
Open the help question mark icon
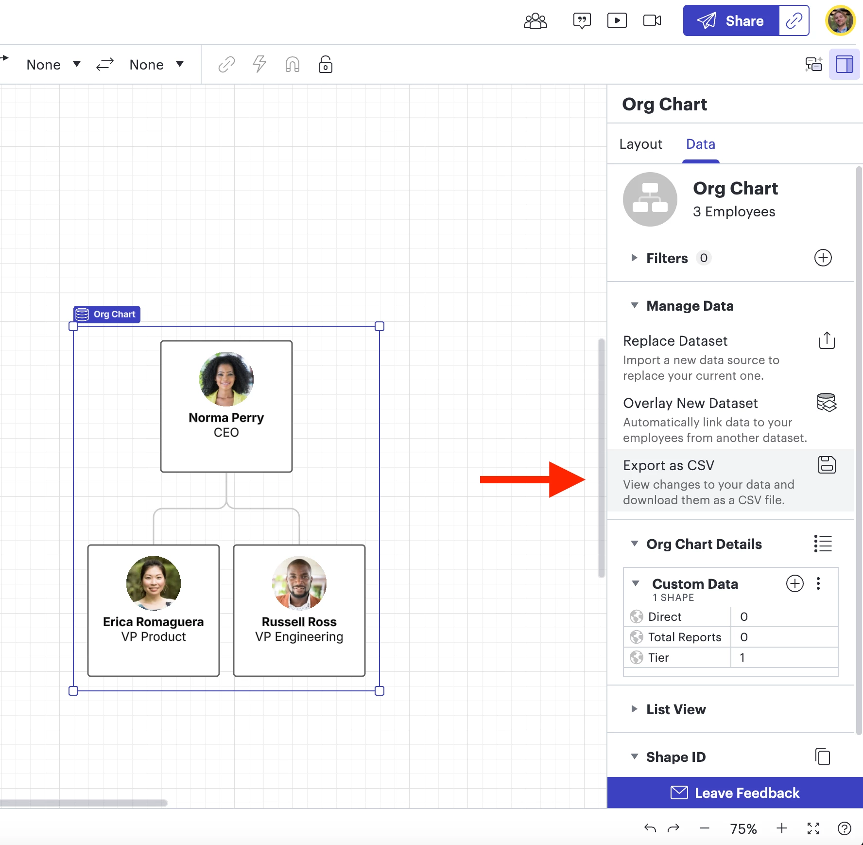coord(845,828)
